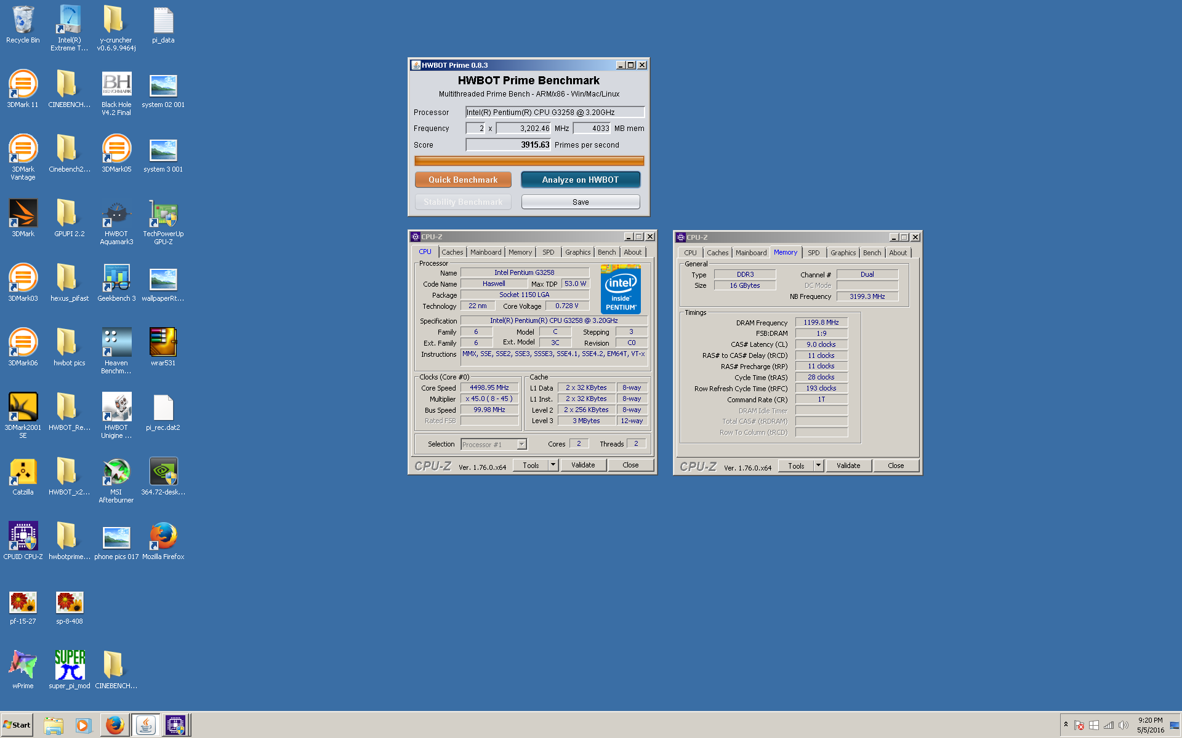Open the Recycle Bin desktop icon
Screen dimensions: 1182x738
[x=23, y=25]
